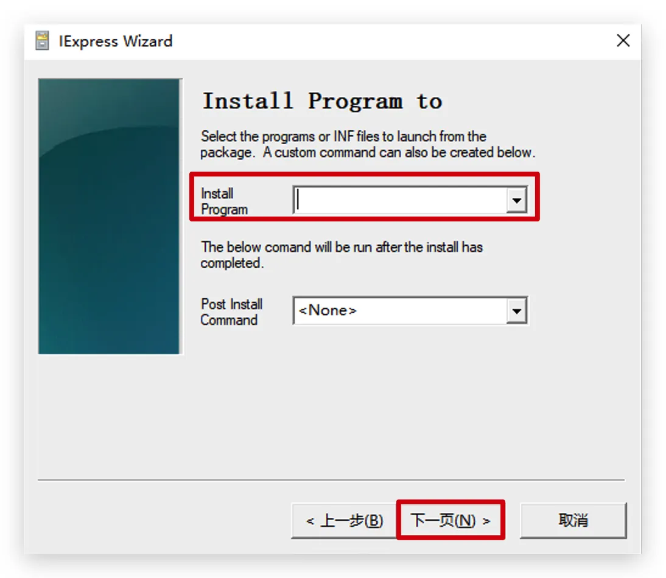Click inside the Install Program text field
This screenshot has height=578, width=666.
(x=399, y=200)
